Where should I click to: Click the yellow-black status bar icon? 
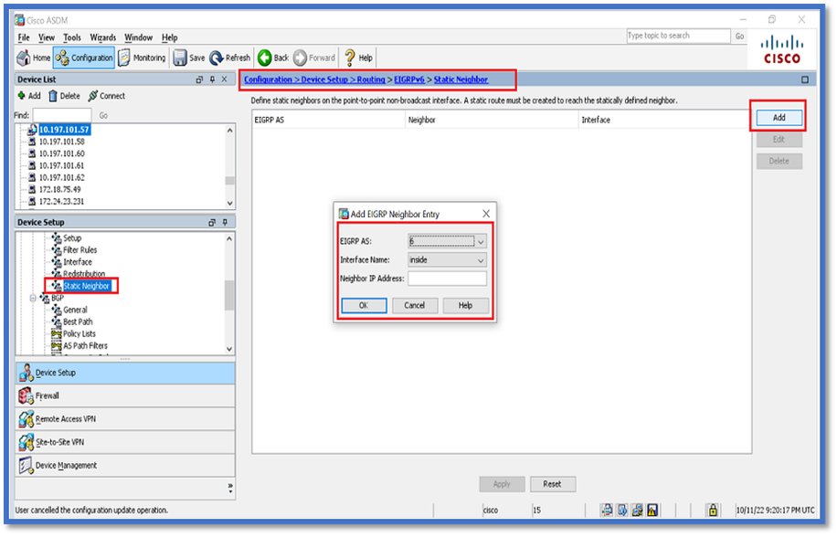pyautogui.click(x=652, y=511)
